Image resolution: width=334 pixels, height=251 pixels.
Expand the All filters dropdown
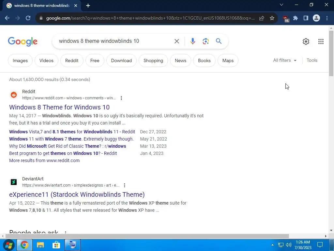coord(285,60)
